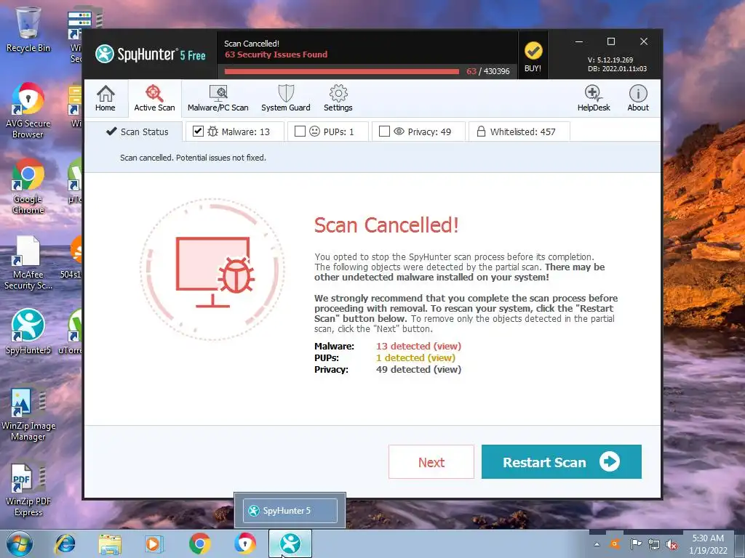Viewport: 745px width, 558px height.
Task: Open the Windows Start button
Action: tap(20, 543)
